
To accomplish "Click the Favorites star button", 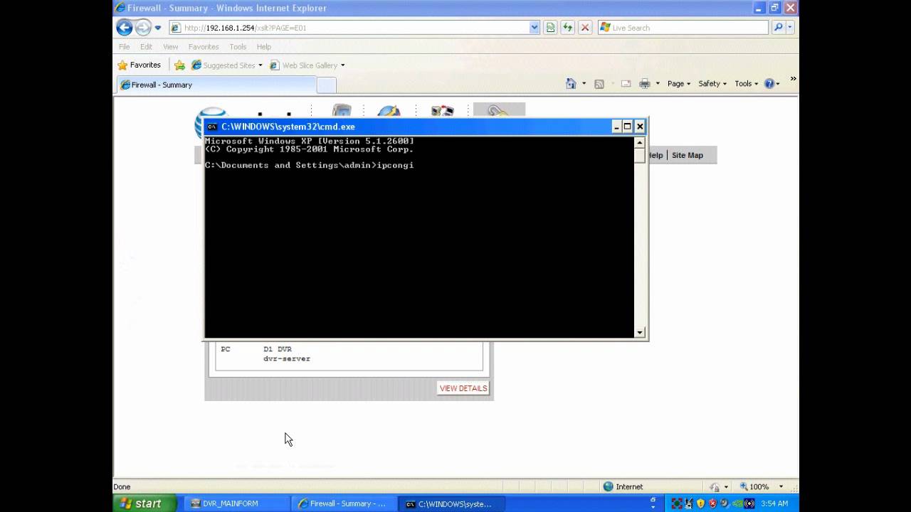I will pos(139,65).
